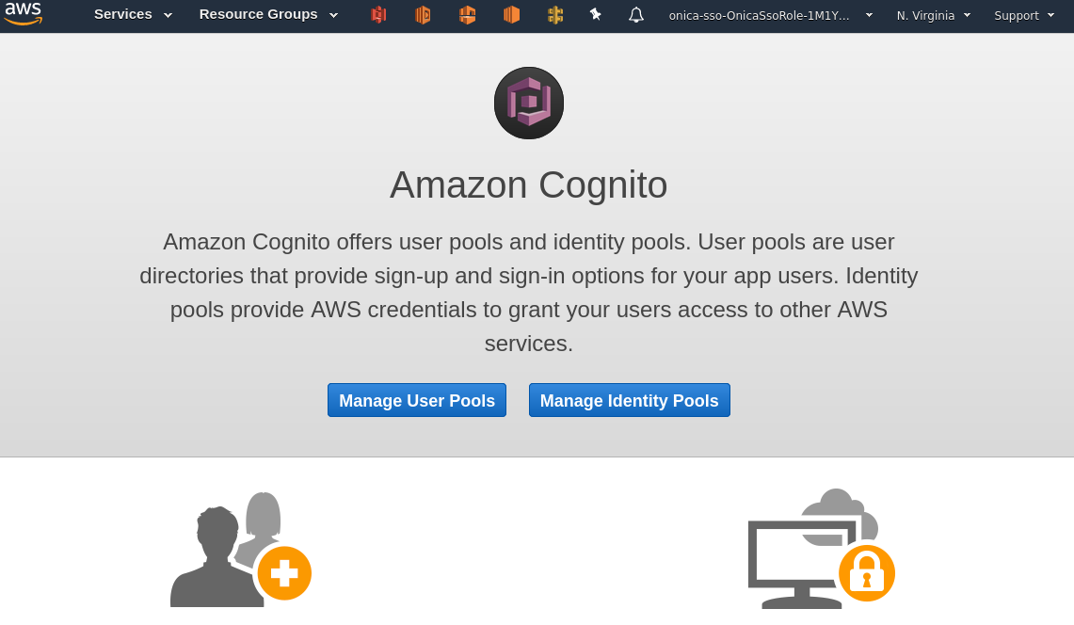Click the Cognito description paragraph text
This screenshot has width=1074, height=625.
pyautogui.click(x=529, y=293)
